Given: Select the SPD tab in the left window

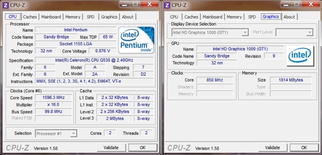Looking at the screenshot, I should point(90,17).
